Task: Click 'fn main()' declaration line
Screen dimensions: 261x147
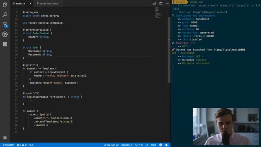Action: click(30, 111)
